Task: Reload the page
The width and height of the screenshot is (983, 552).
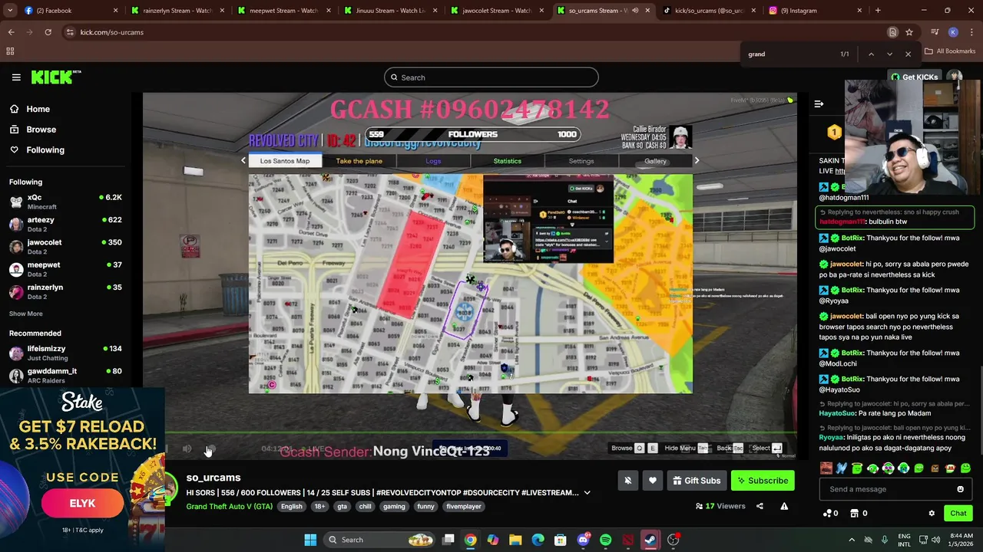Action: click(x=48, y=32)
